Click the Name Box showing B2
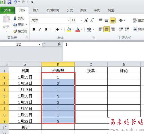Viewport: 144px width, 134px height. click(18, 44)
